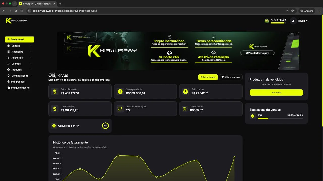Click the Dashboard home icon
323x181 pixels.
[9, 39]
